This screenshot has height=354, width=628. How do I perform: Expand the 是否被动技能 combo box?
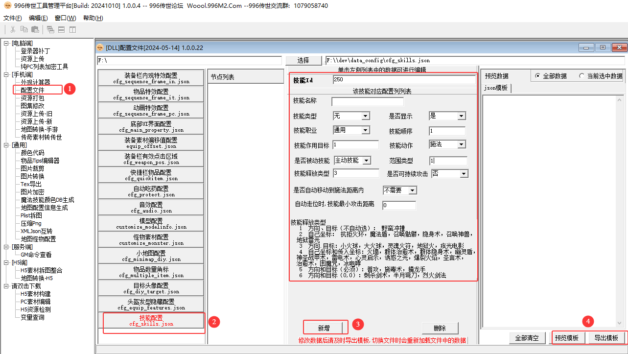[366, 161]
